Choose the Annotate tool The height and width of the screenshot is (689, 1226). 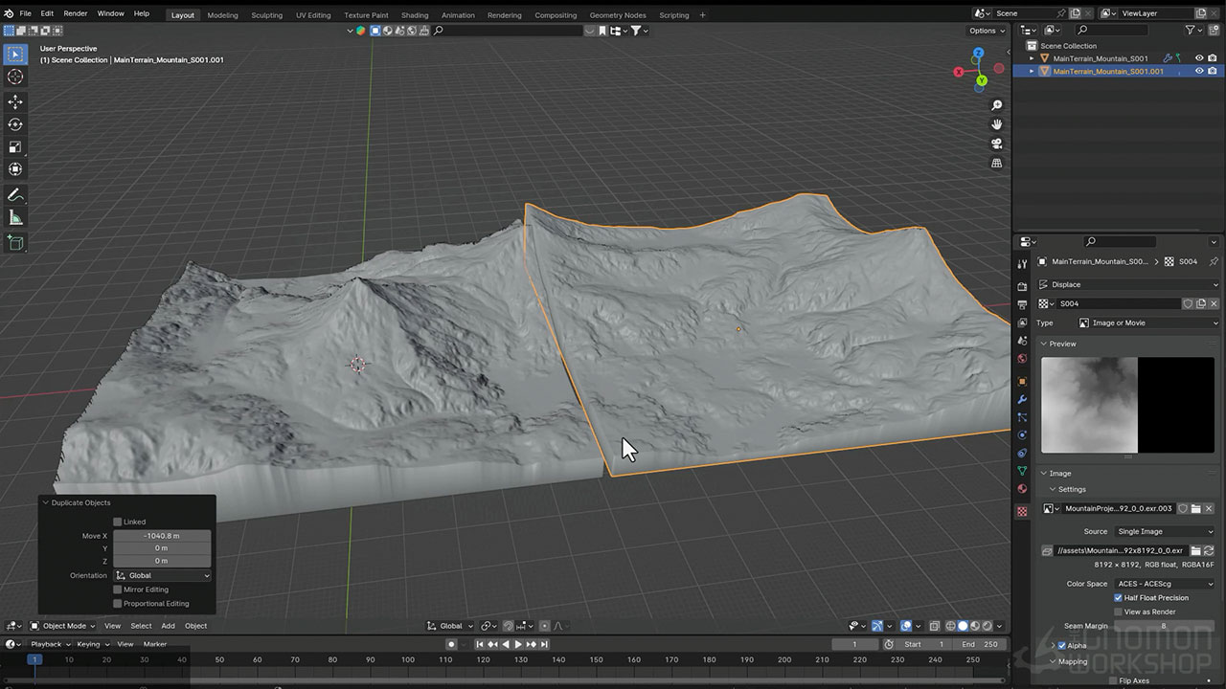[15, 195]
